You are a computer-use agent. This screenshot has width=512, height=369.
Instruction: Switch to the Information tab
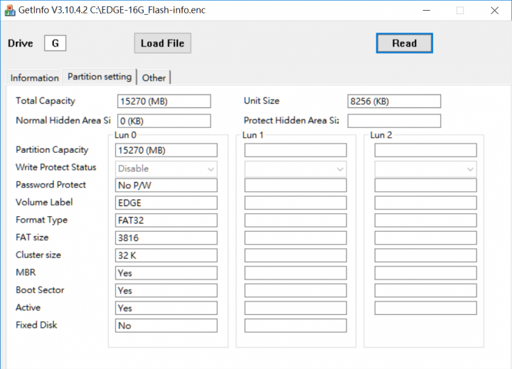coord(34,77)
